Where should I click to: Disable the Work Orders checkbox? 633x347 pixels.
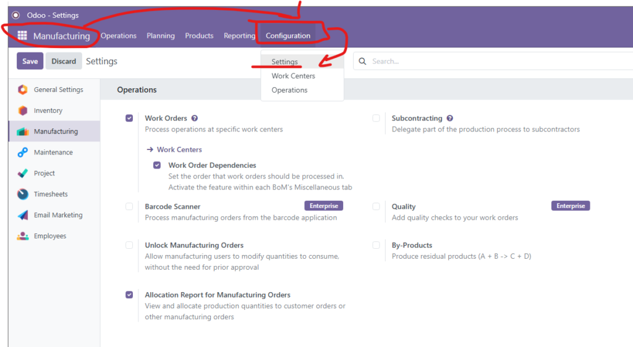(129, 119)
